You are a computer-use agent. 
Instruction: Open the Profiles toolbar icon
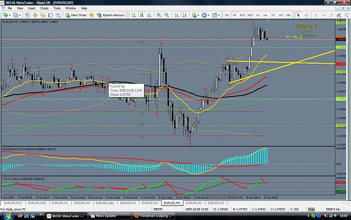pyautogui.click(x=16, y=15)
